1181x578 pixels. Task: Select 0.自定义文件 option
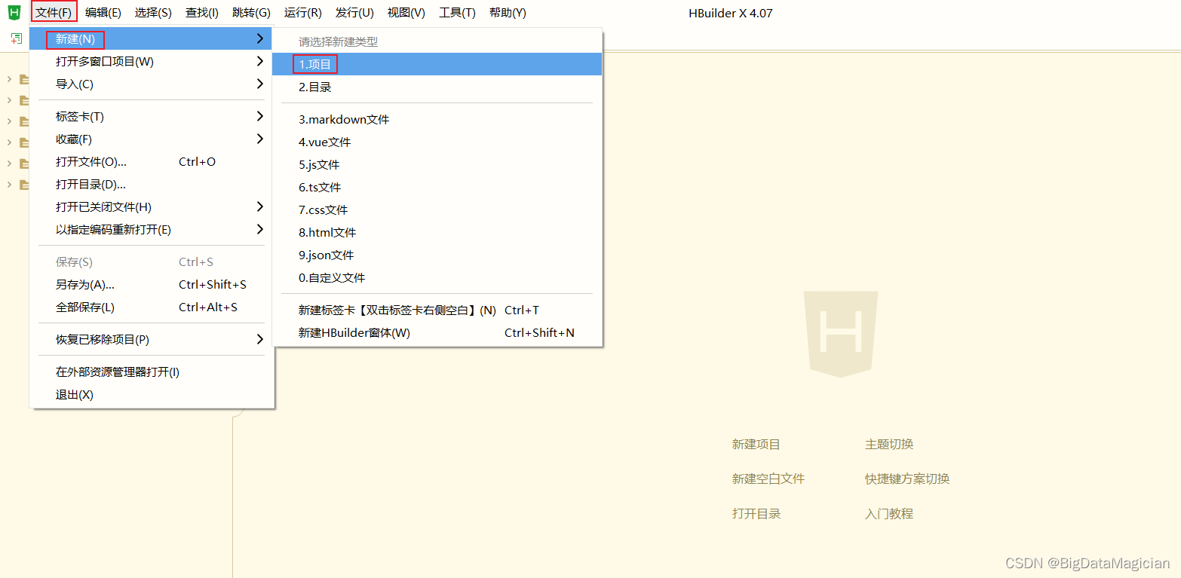437,278
